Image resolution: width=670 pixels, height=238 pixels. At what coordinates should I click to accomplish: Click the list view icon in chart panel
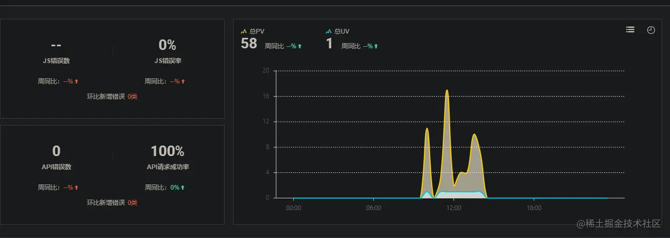coord(630,30)
